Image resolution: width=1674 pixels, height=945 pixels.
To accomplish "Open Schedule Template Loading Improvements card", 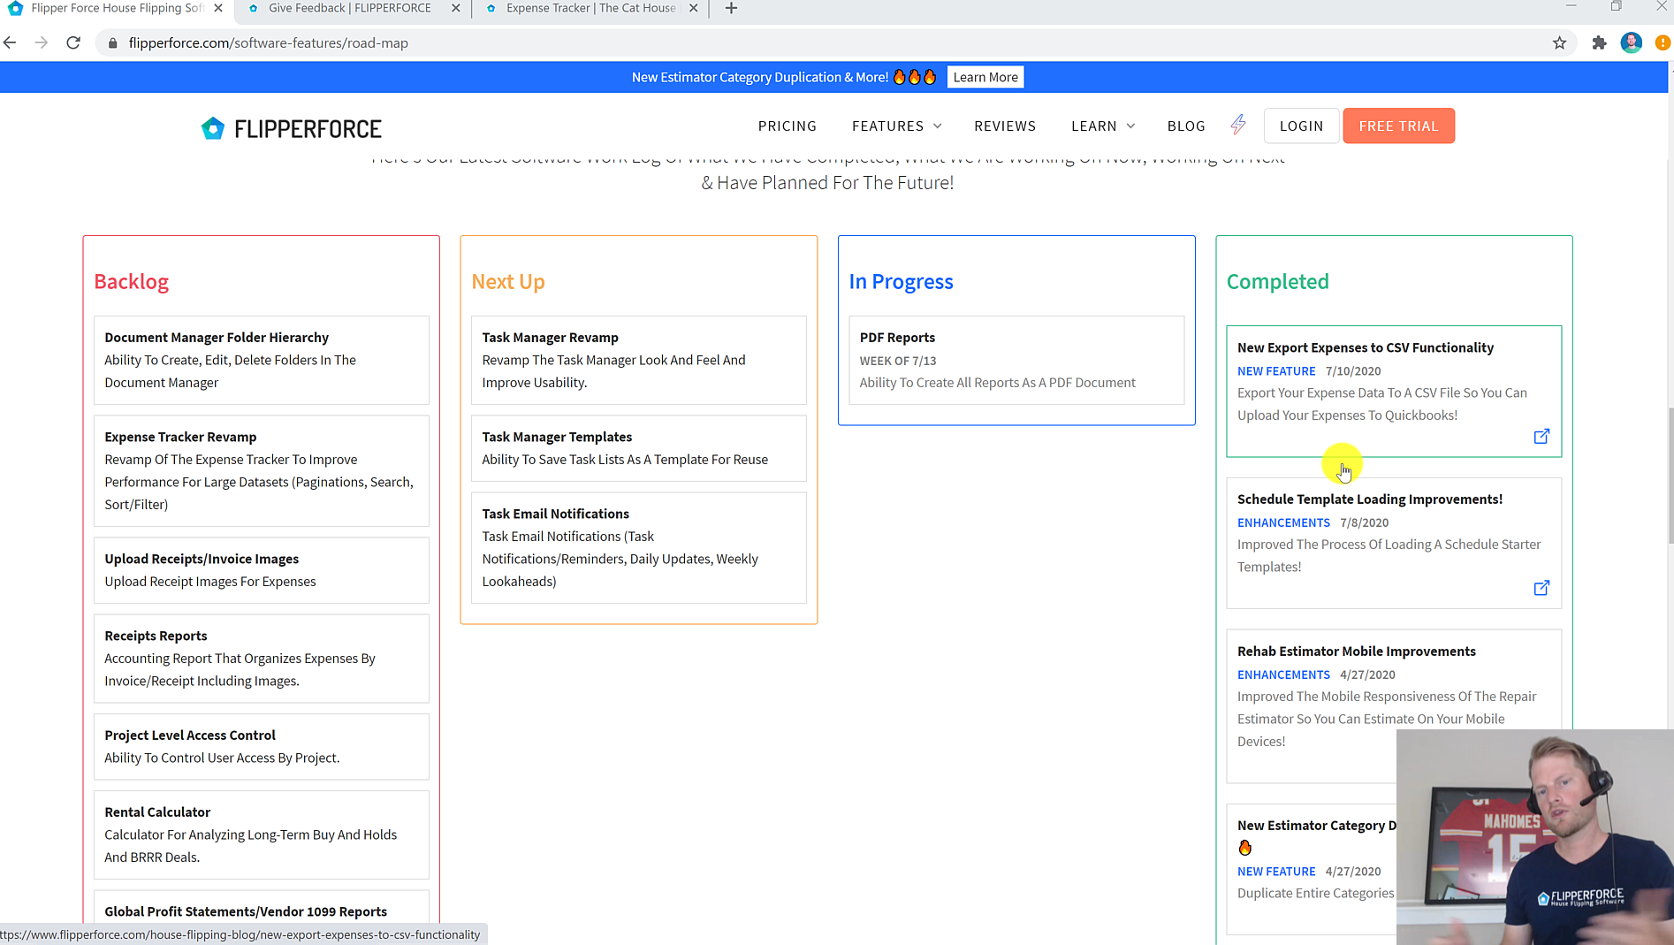I will [x=1394, y=543].
